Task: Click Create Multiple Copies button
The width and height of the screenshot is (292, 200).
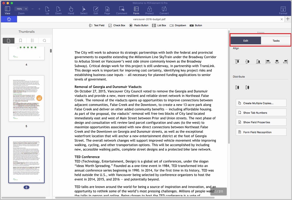Action: point(261,103)
